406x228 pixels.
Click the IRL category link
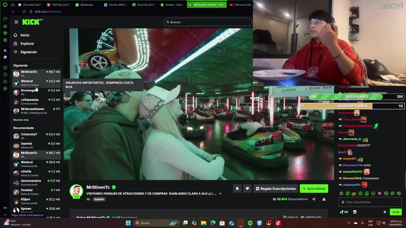coord(88,199)
